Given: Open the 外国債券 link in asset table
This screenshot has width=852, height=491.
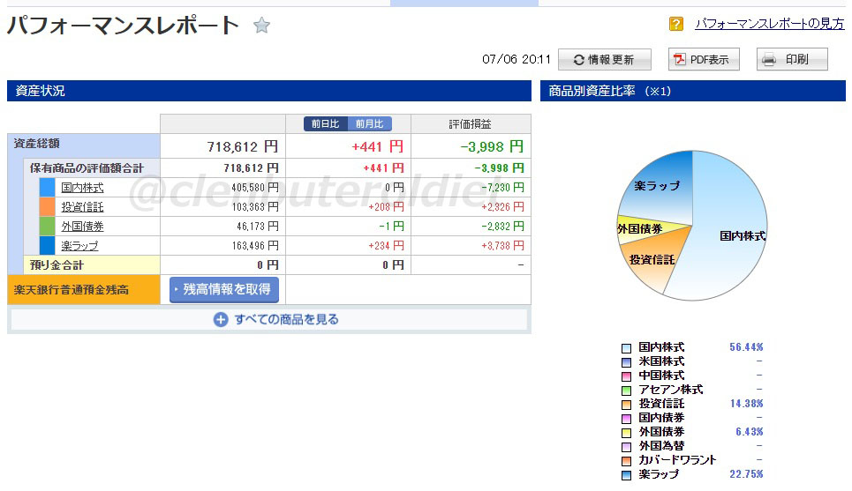Looking at the screenshot, I should pyautogui.click(x=82, y=227).
